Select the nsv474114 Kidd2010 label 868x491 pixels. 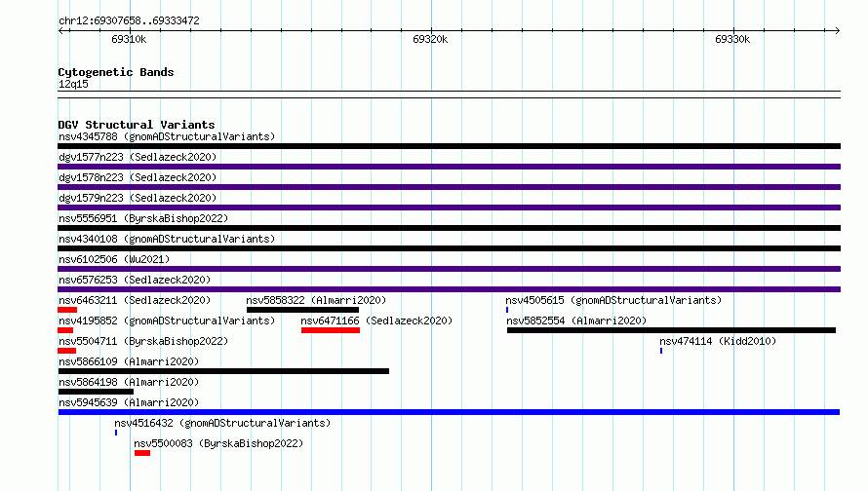718,341
